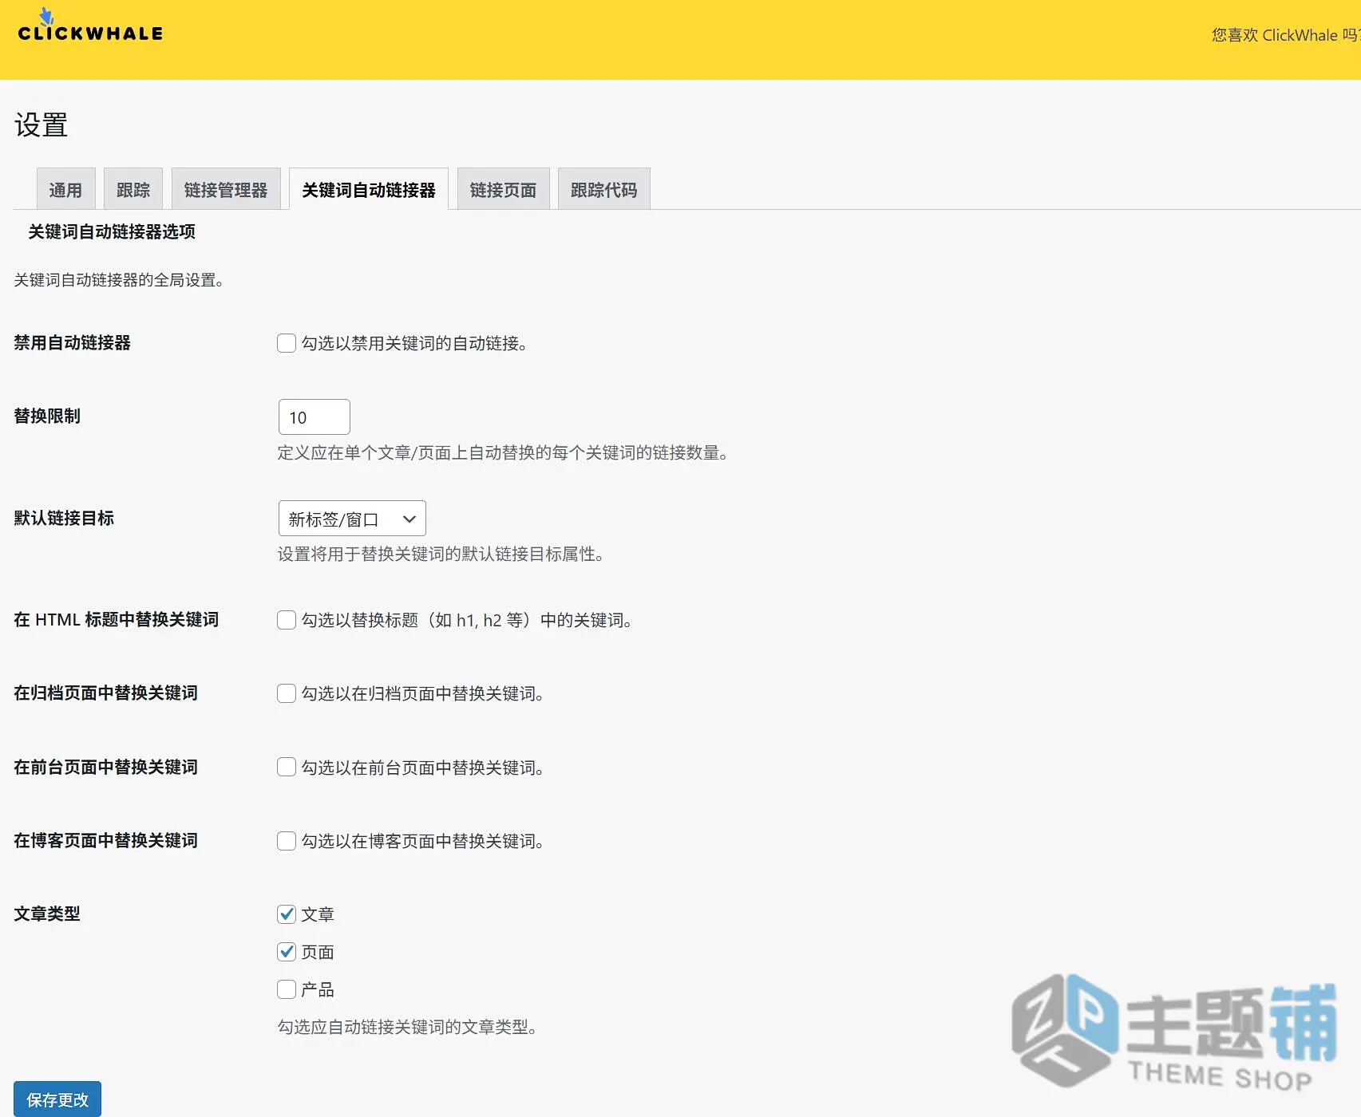Toggle 在博客页面中替换关键词 checkbox
Image resolution: width=1361 pixels, height=1117 pixels.
click(287, 841)
